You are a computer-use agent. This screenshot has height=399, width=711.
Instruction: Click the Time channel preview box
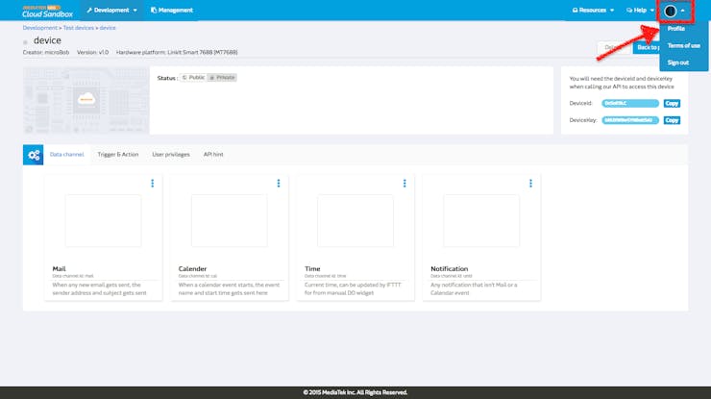tap(355, 220)
